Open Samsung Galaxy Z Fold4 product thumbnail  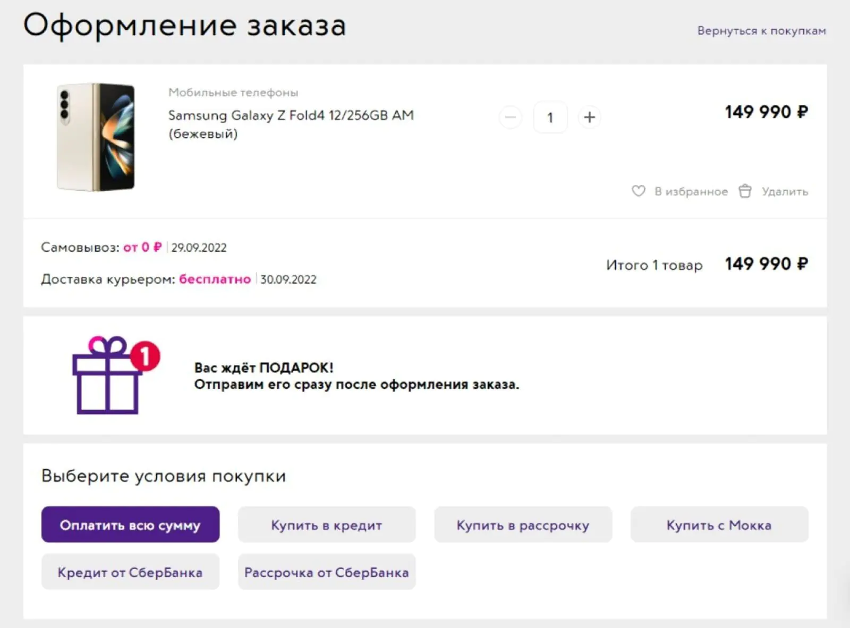point(96,137)
